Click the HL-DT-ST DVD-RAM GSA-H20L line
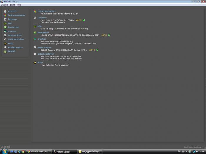 [x=61, y=56]
